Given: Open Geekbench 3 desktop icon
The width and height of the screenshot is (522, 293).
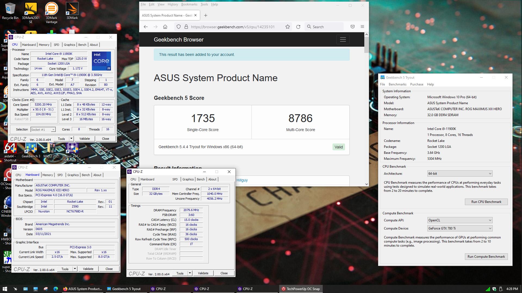Looking at the screenshot, I should (x=31, y=150).
